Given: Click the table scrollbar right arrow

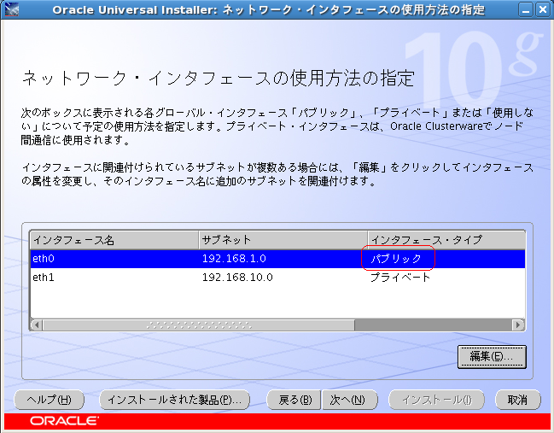Looking at the screenshot, I should click(518, 325).
